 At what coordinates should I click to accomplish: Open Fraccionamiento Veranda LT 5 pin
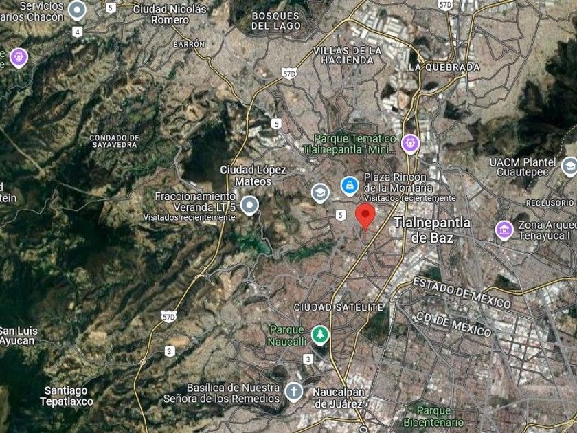click(249, 206)
